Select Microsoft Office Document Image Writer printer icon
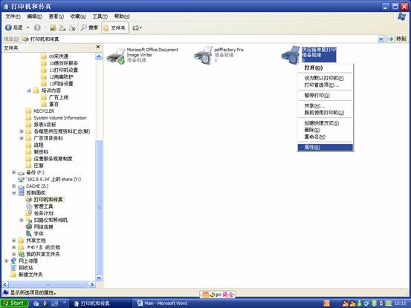 coord(115,56)
